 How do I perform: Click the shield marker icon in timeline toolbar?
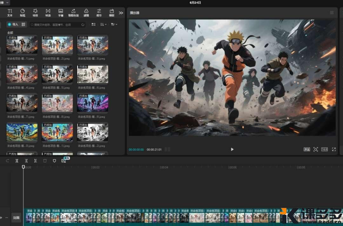54,161
